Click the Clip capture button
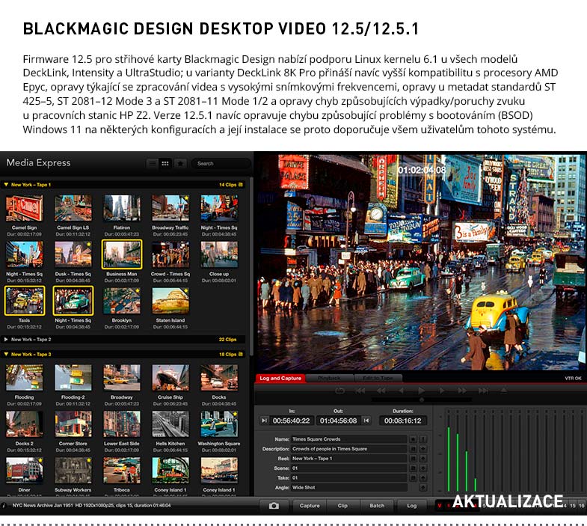The image size is (587, 526). point(342,506)
